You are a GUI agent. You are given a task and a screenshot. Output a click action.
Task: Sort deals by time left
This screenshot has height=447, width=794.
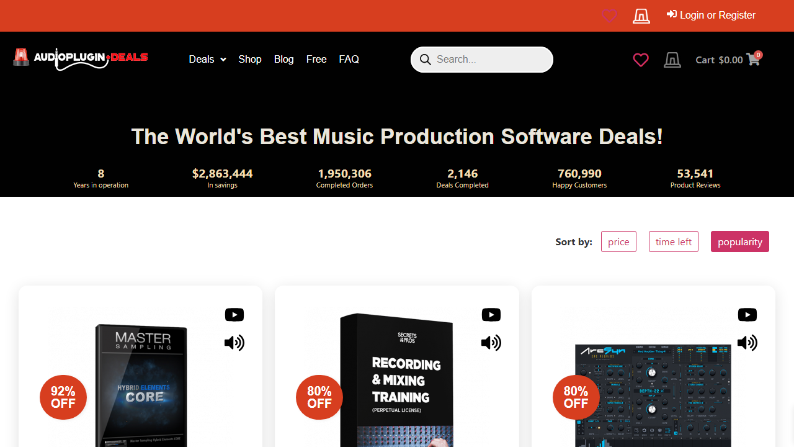coord(673,242)
